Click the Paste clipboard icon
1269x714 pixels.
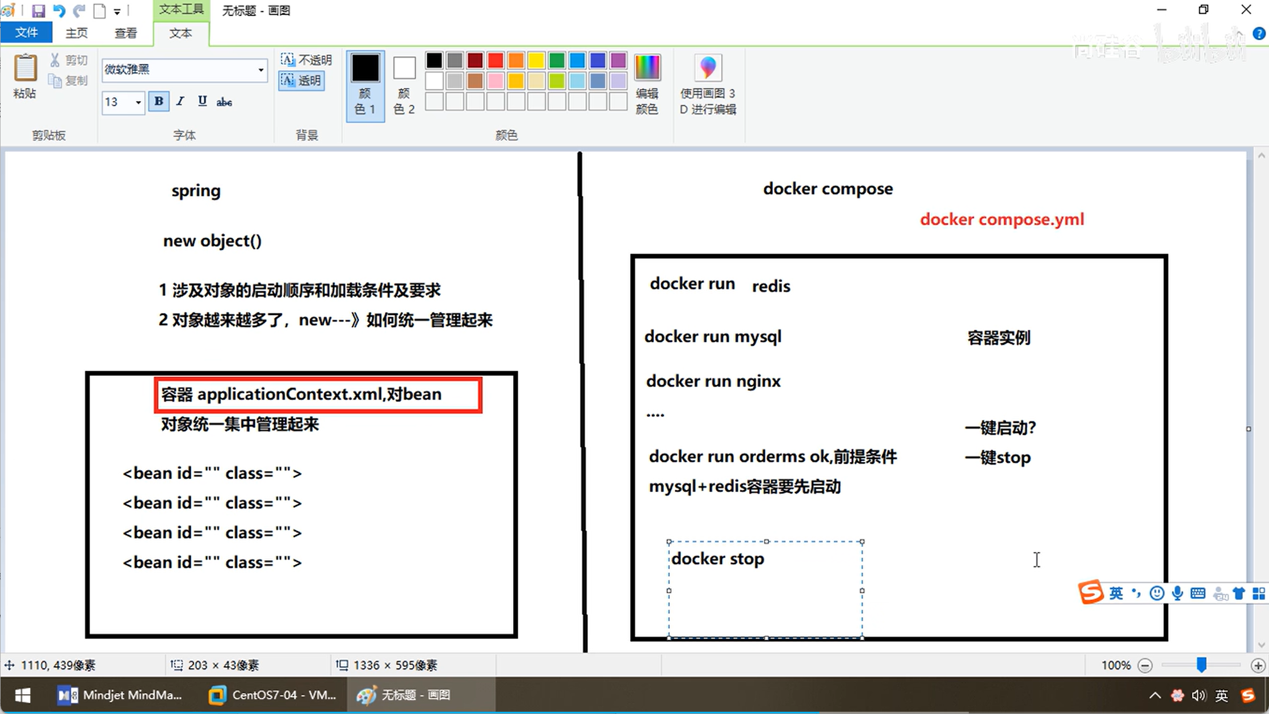[x=25, y=68]
